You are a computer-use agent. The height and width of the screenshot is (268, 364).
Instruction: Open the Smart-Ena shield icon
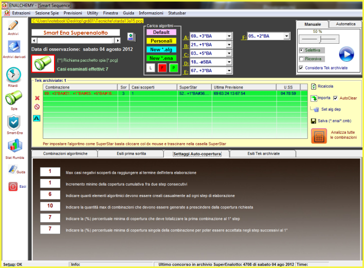click(x=14, y=122)
